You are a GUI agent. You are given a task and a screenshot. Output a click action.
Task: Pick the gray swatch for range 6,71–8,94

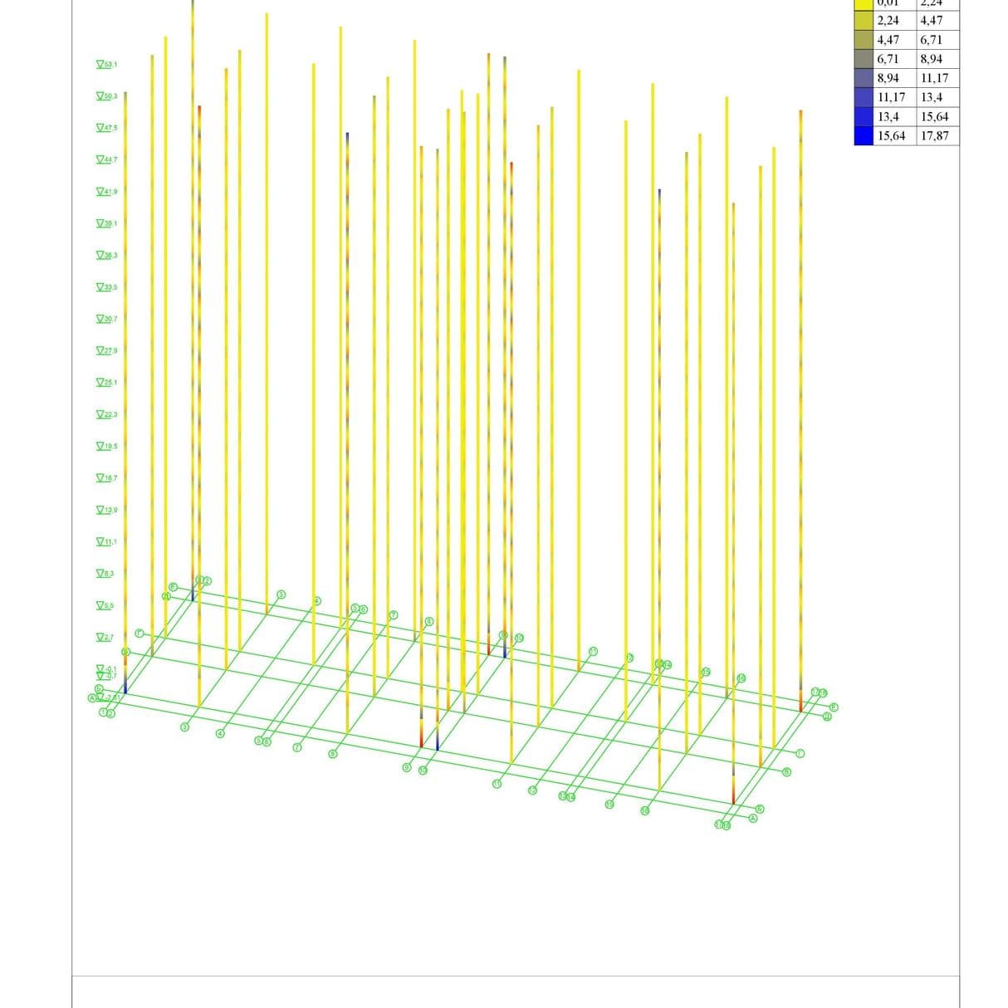(x=864, y=58)
